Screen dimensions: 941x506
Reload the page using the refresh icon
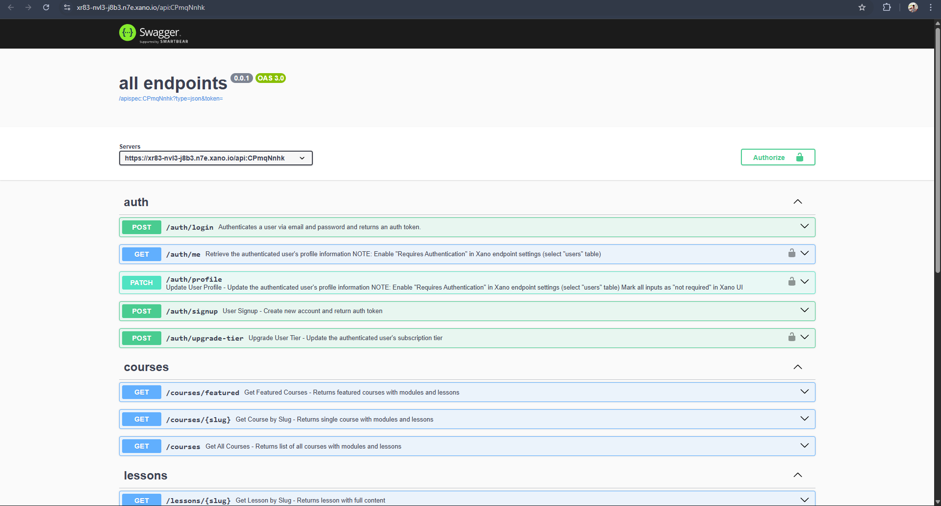point(46,7)
